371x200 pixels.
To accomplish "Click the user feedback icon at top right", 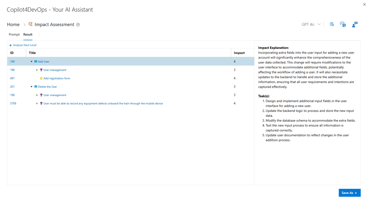I will pyautogui.click(x=354, y=24).
